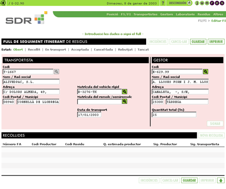Screen dimensions: 226x189
Task: Click the gestor Codi search icon
Action: pos(205,71)
